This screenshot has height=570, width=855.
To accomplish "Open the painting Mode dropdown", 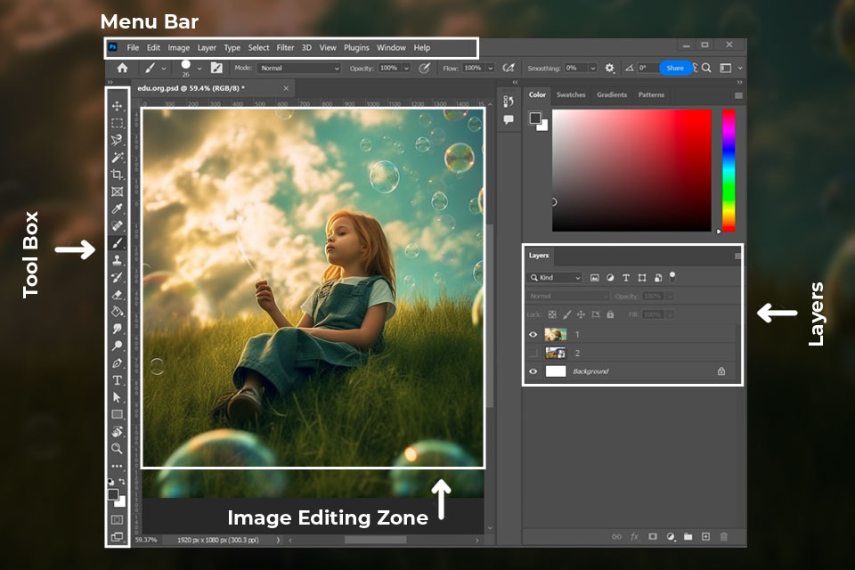I will 299,69.
